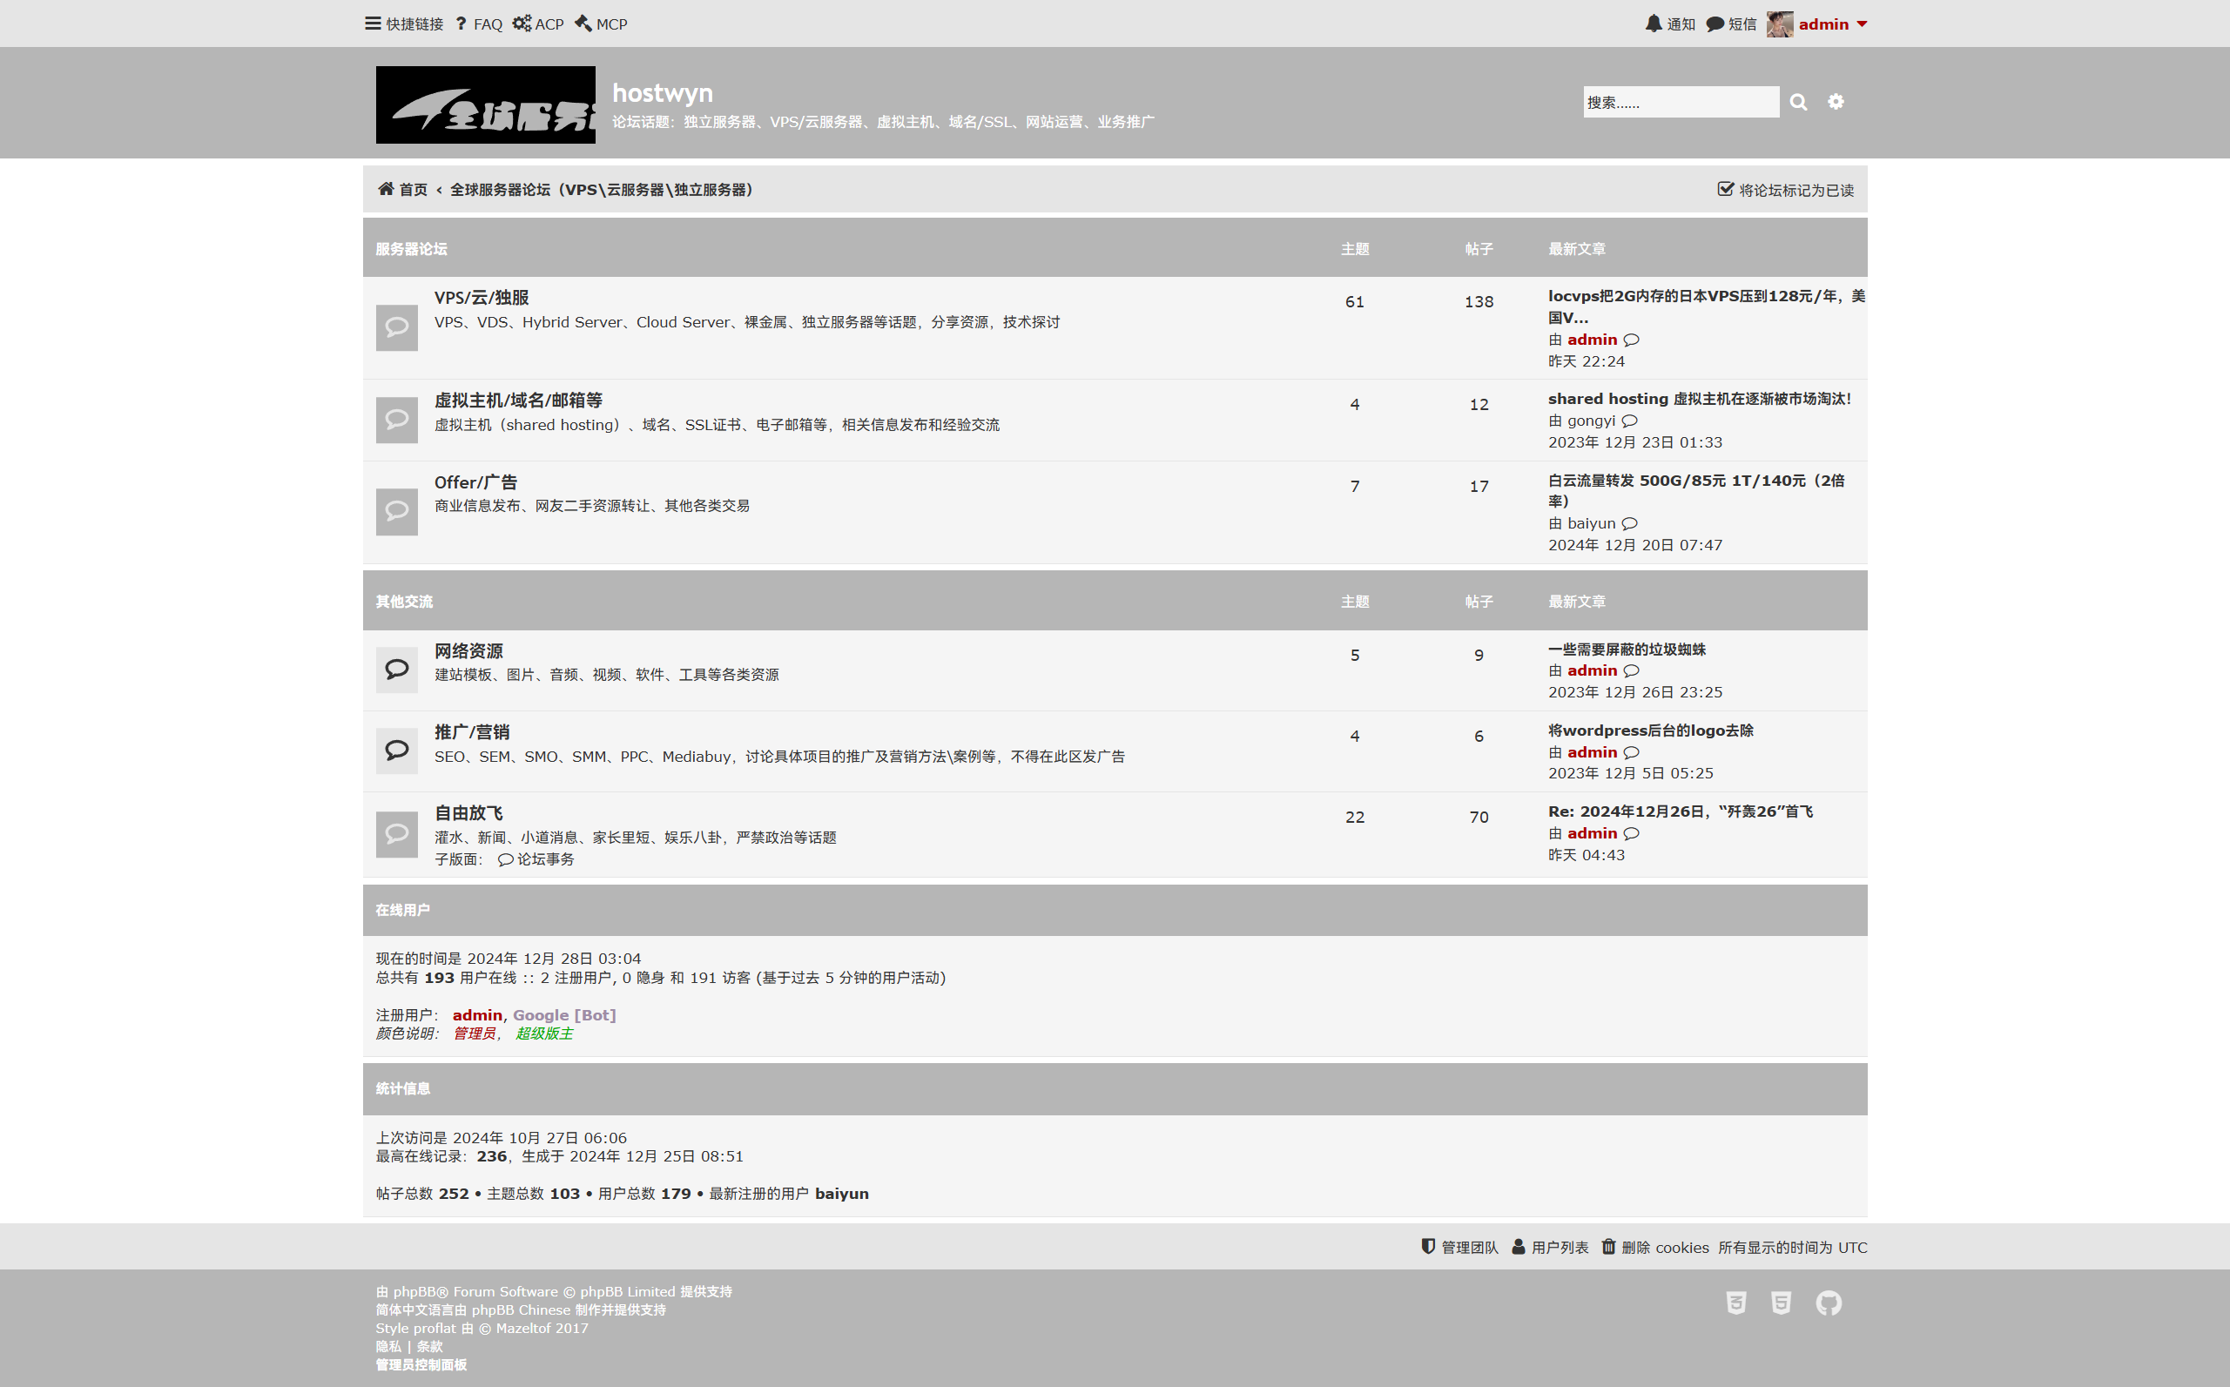Click the GitHub icon in footer
This screenshot has width=2230, height=1387.
pos(1829,1303)
